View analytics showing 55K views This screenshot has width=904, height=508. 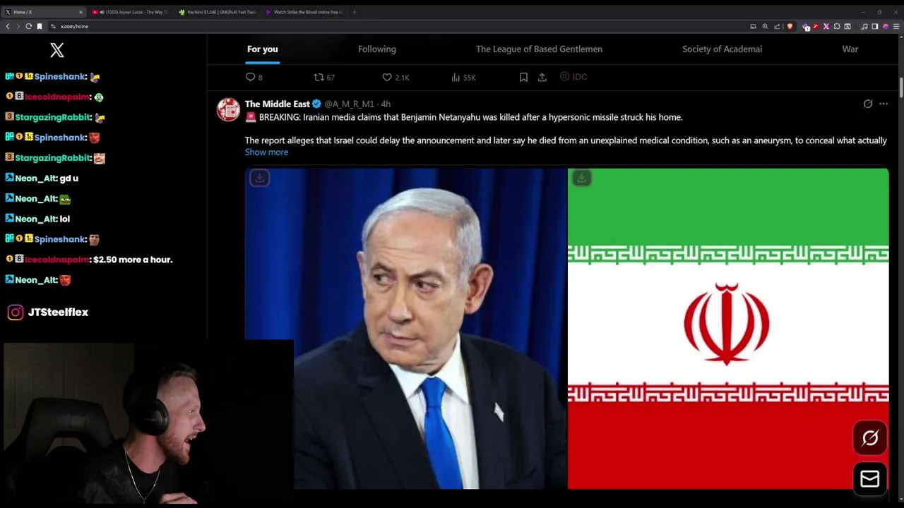(x=463, y=77)
